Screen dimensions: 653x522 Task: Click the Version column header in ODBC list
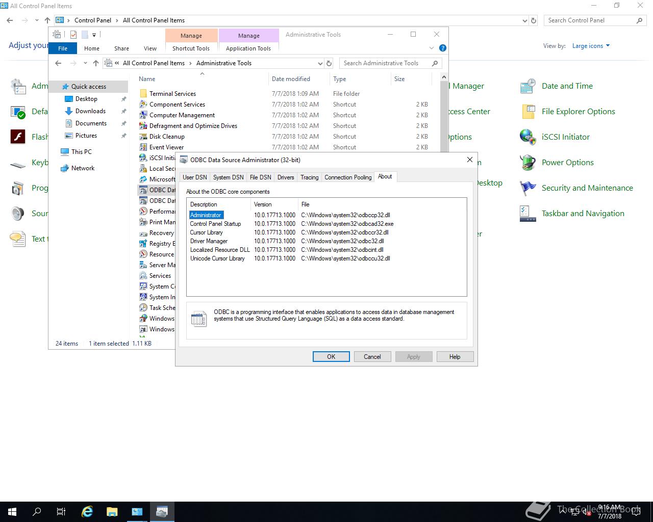coord(274,204)
